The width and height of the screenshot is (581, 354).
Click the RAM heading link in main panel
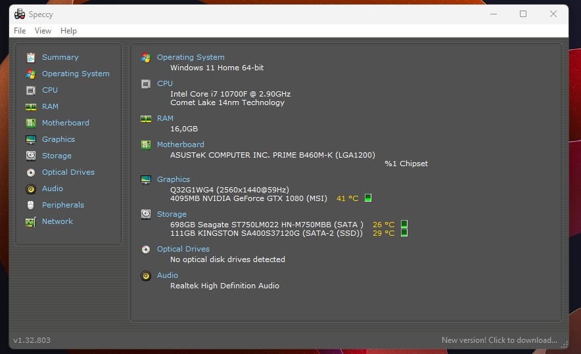[x=165, y=118]
